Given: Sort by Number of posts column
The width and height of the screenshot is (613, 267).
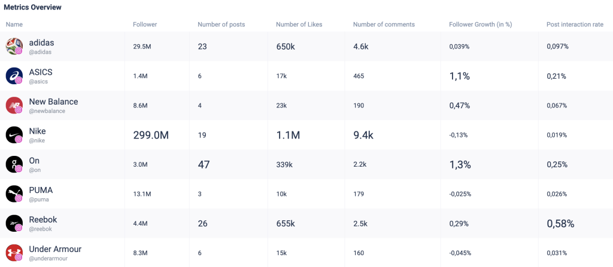Looking at the screenshot, I should tap(221, 24).
